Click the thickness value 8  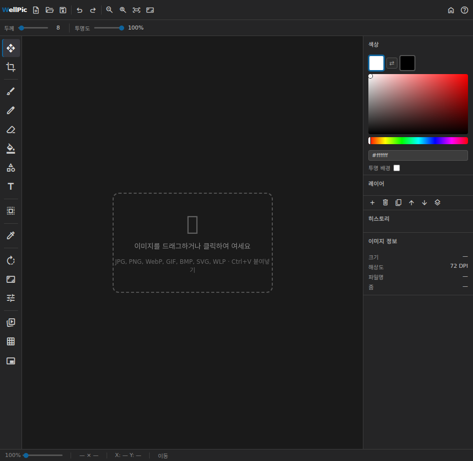coord(58,28)
